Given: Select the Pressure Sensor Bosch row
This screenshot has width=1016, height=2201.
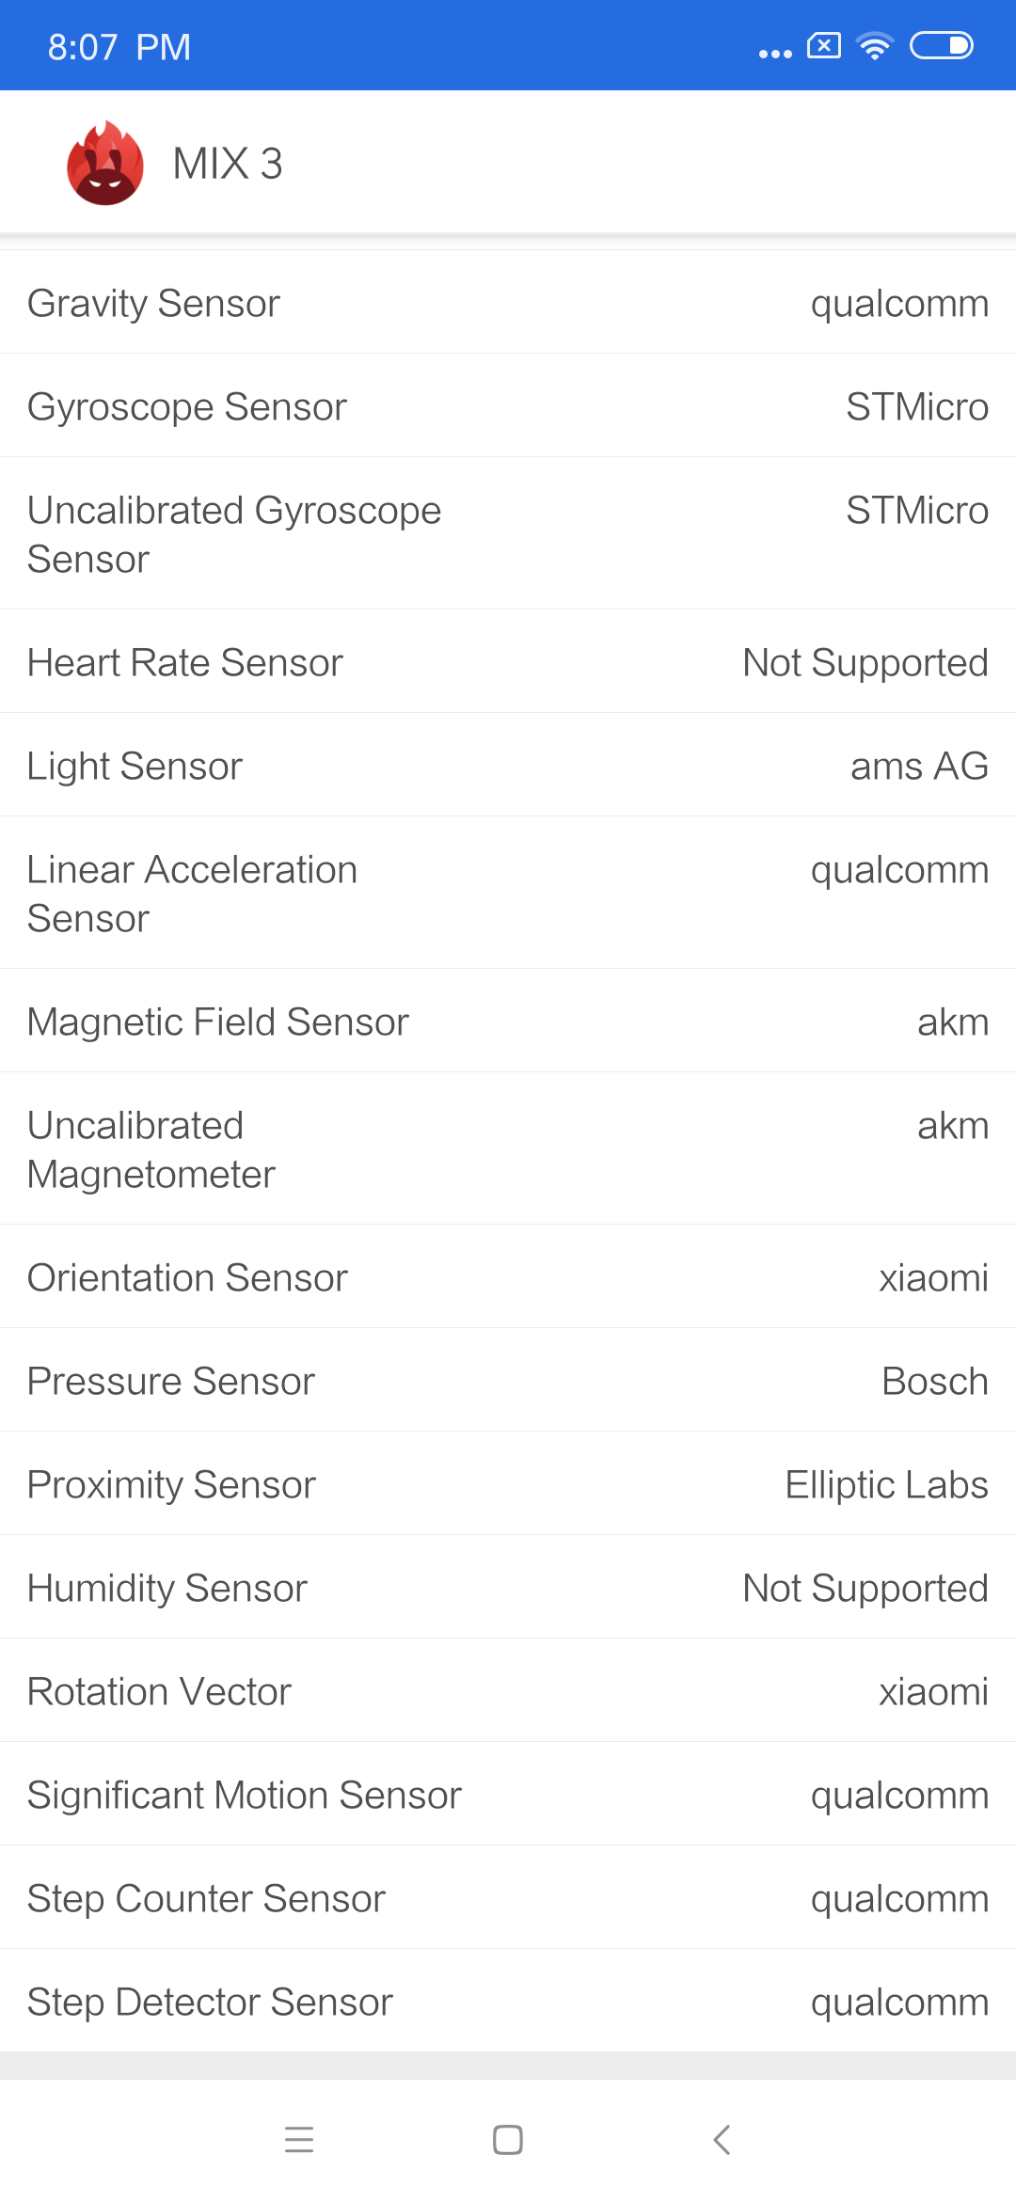Looking at the screenshot, I should [x=508, y=1381].
